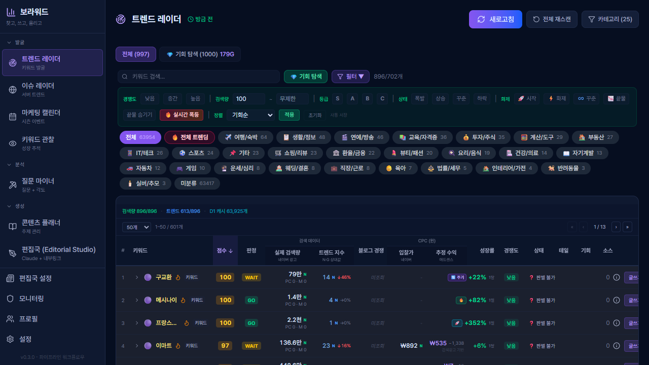Screen dimensions: 649x365
Task: Go to the next page arrow
Action: point(616,227)
